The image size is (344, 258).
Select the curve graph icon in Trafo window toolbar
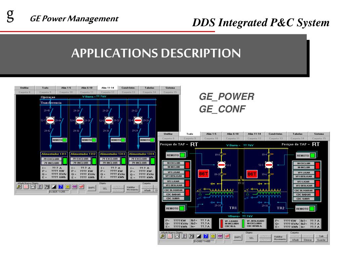tap(177, 236)
